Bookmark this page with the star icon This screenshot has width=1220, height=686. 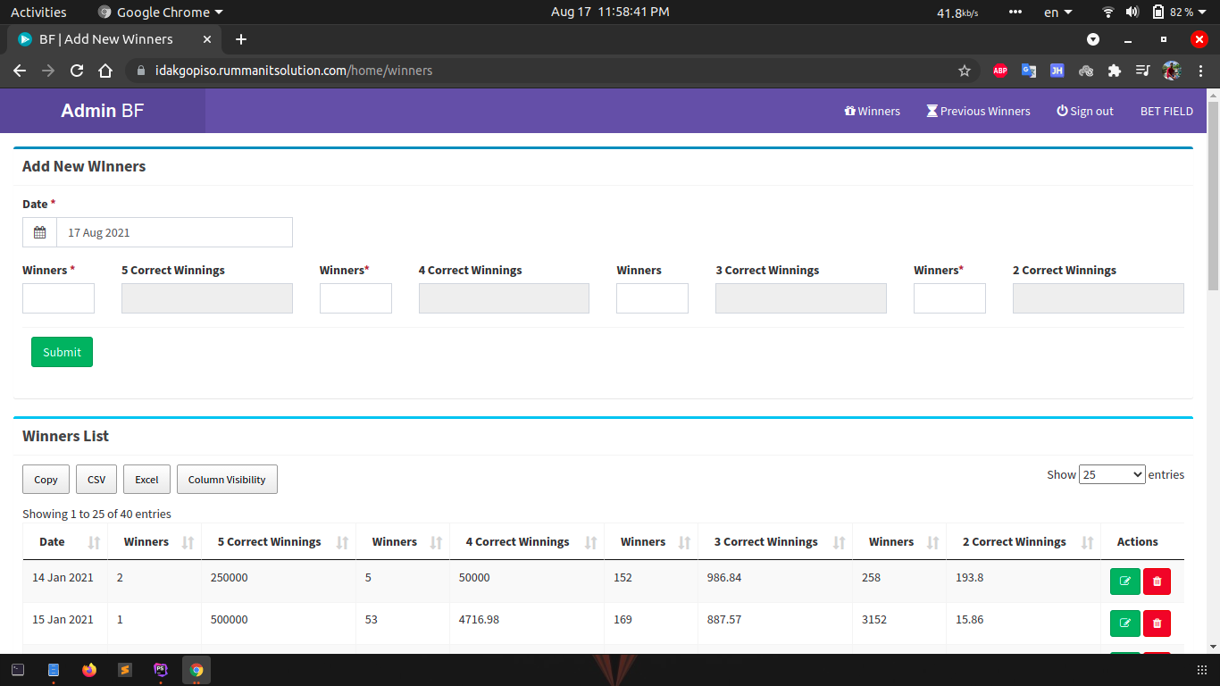tap(965, 71)
